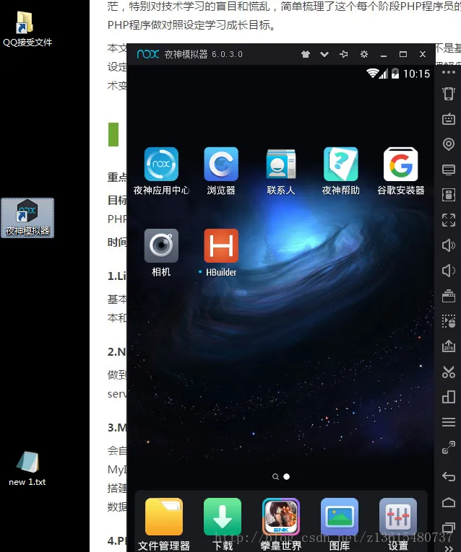Click the volume down sidebar icon

coord(449,271)
